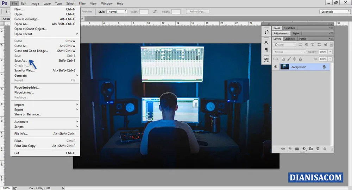
Task: Click the Opacity value field
Action: pos(323,52)
